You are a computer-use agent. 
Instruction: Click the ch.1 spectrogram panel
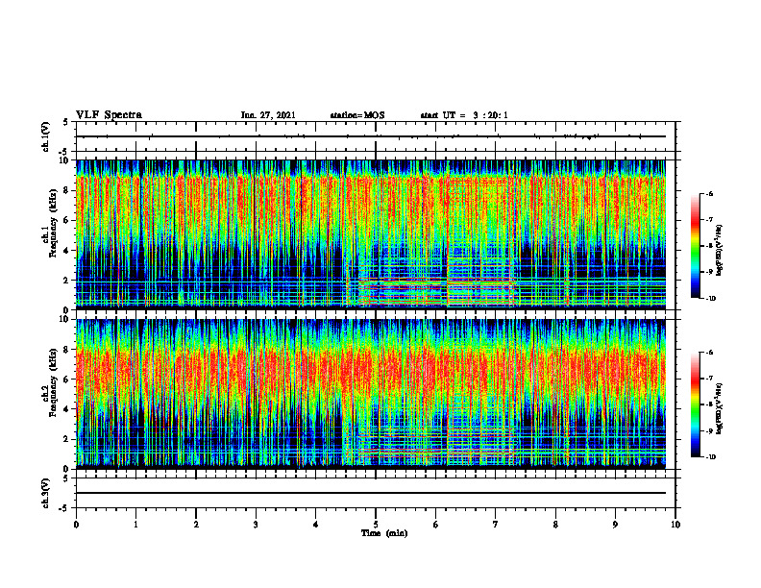click(370, 234)
